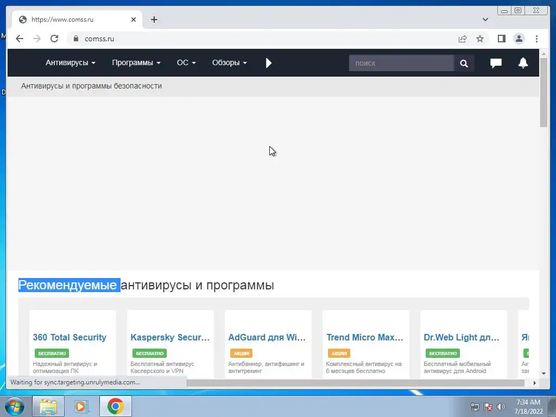The width and height of the screenshot is (556, 417).
Task: View site info via the padlock icon
Action: 76,39
